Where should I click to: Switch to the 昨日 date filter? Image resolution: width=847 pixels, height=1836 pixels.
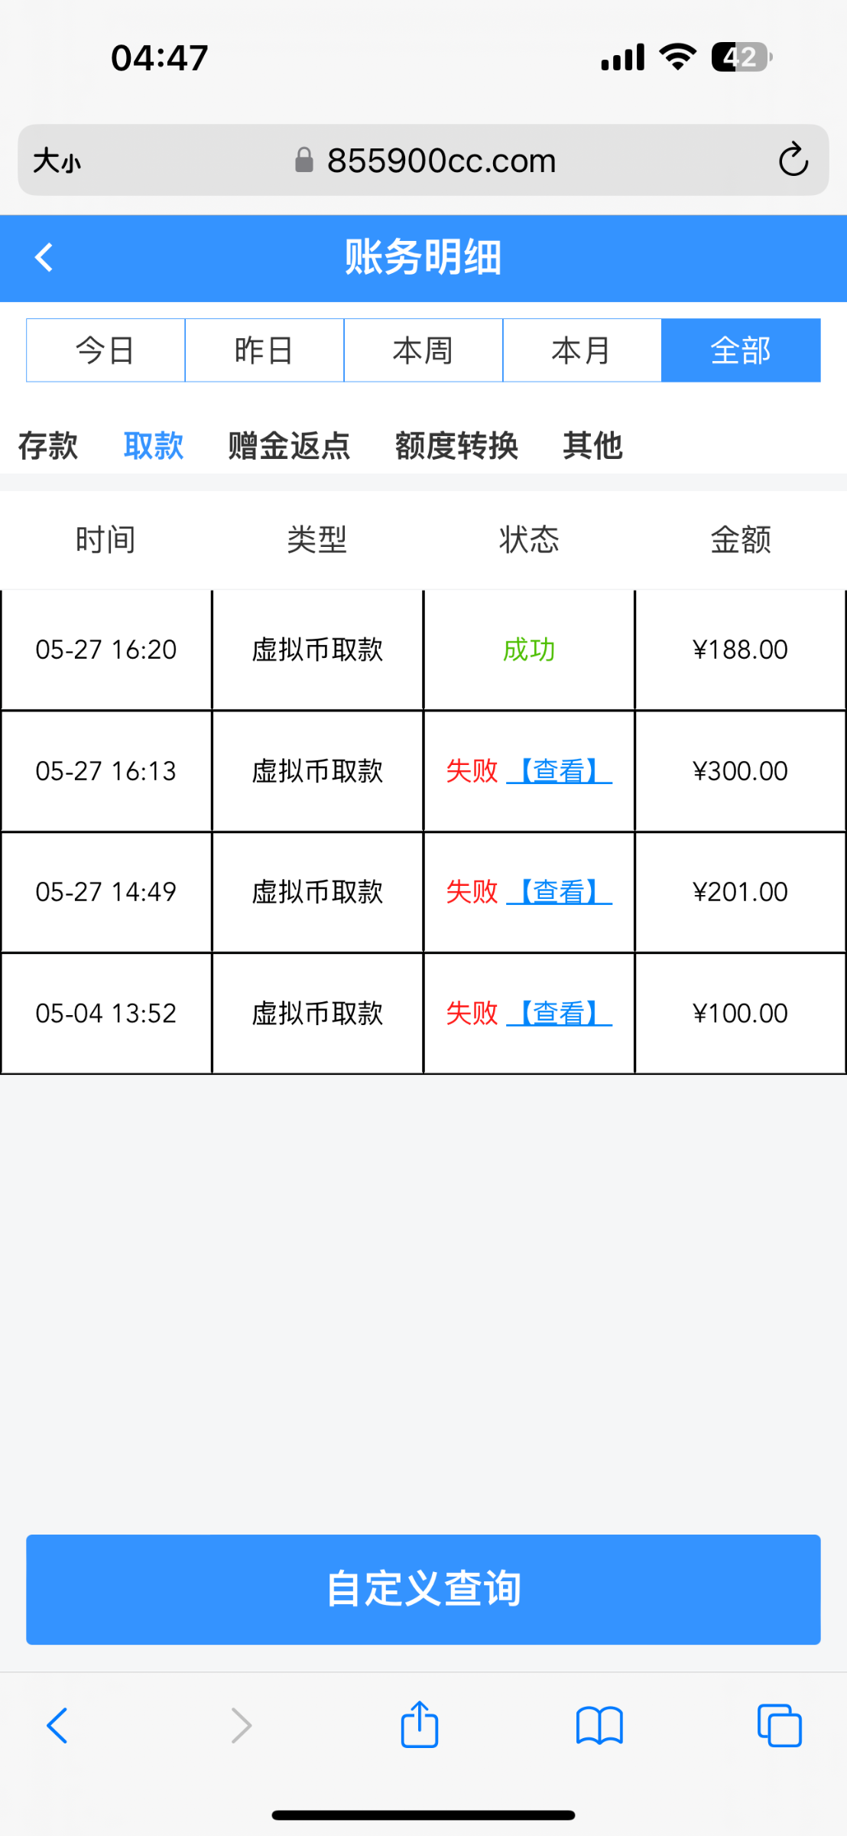(264, 350)
